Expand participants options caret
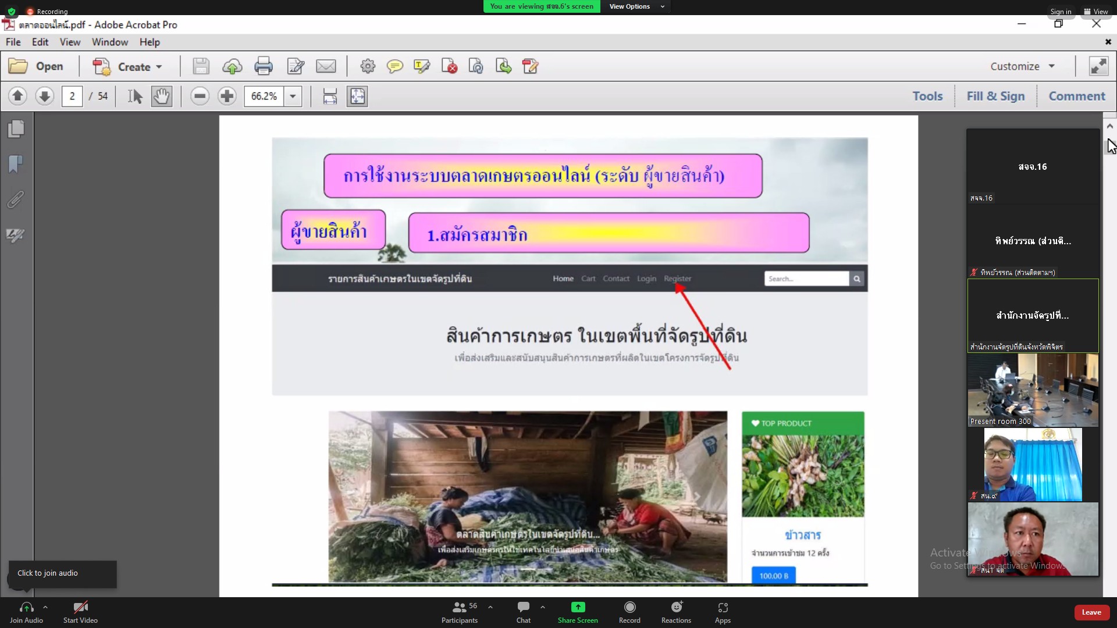This screenshot has height=628, width=1117. coord(490,606)
